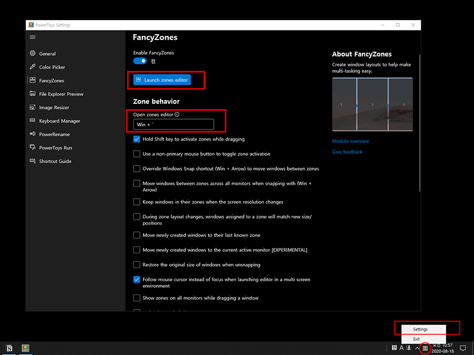This screenshot has width=474, height=355.
Task: Click the taskbar clock and date
Action: [442, 348]
